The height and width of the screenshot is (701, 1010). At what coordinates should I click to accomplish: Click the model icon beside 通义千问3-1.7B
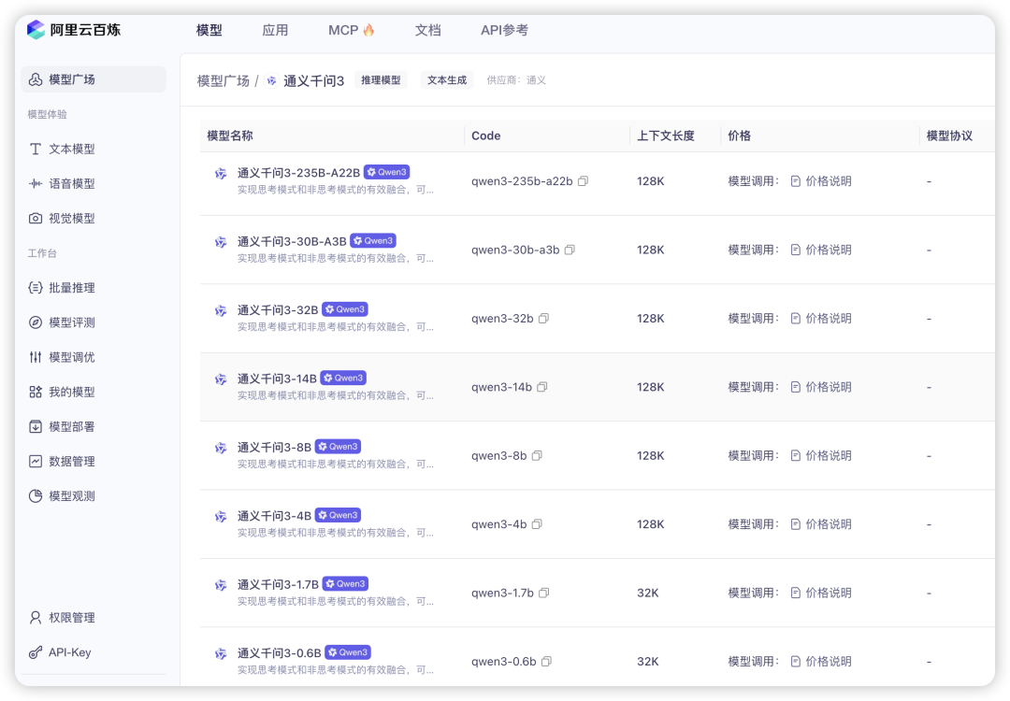pyautogui.click(x=221, y=585)
